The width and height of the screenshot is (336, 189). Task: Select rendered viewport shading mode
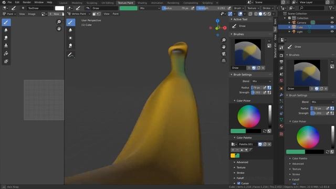(x=269, y=14)
